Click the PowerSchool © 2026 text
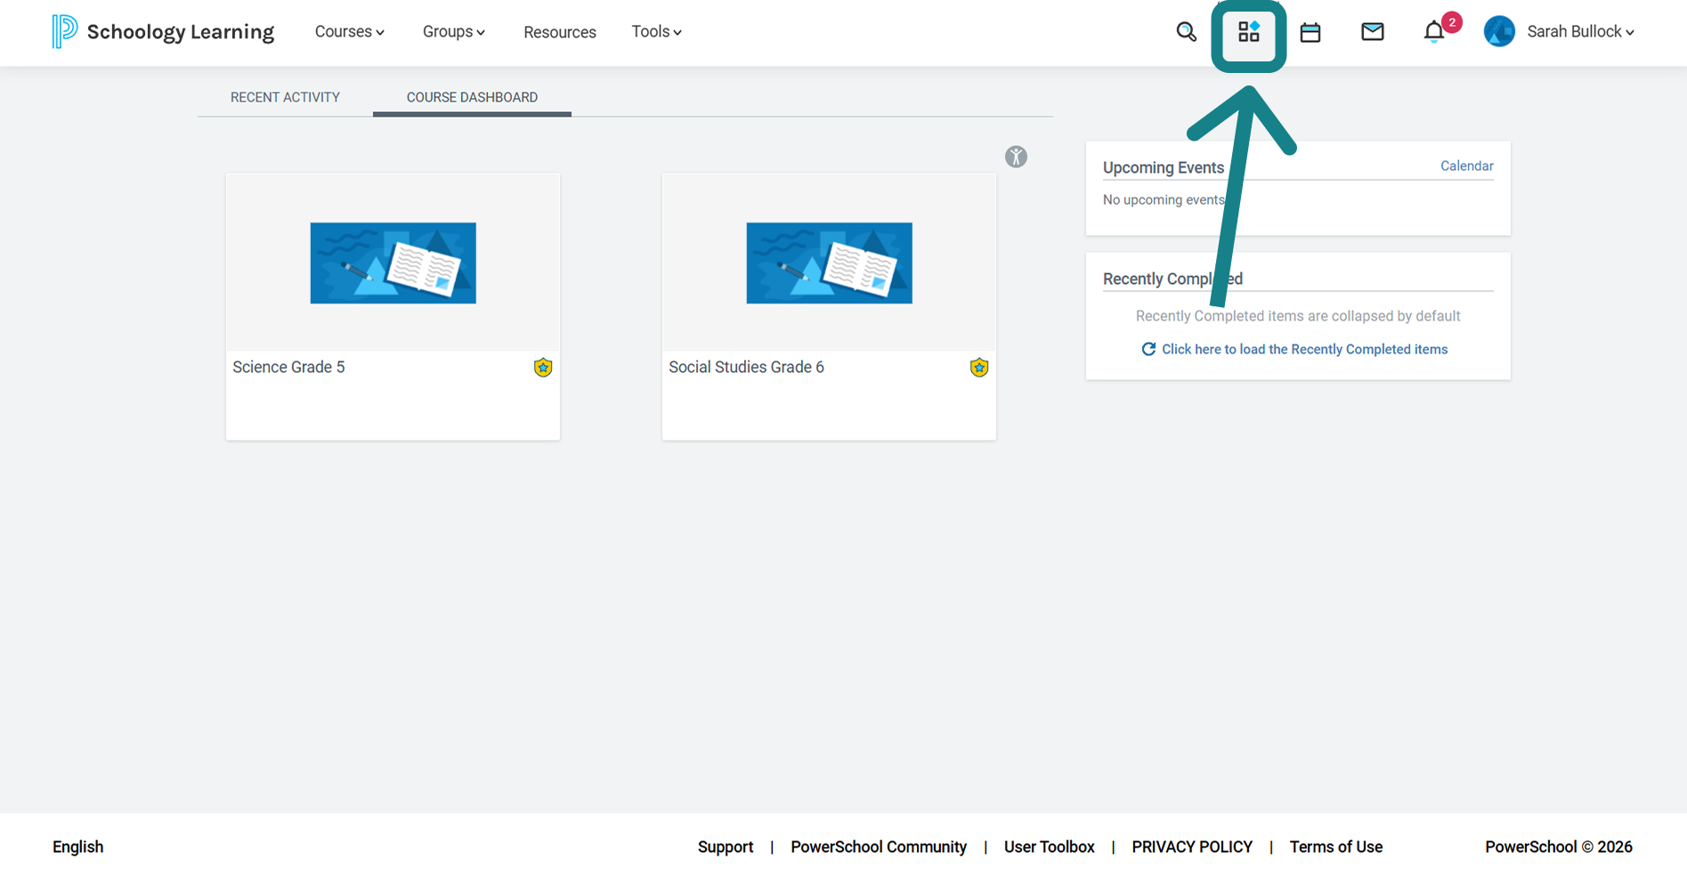The width and height of the screenshot is (1687, 876). [1558, 847]
